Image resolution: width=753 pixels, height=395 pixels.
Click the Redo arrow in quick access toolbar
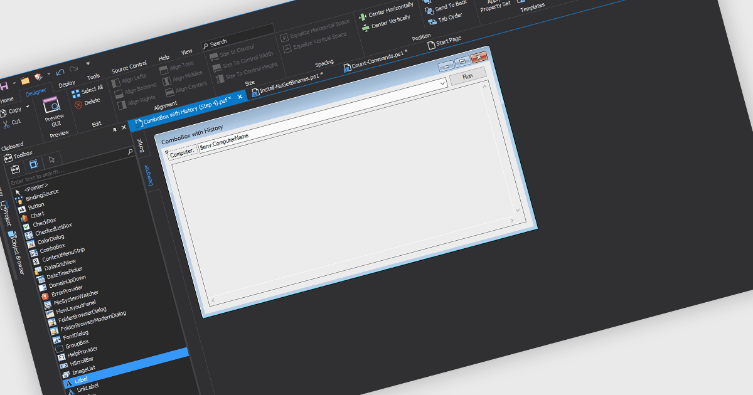(x=74, y=69)
